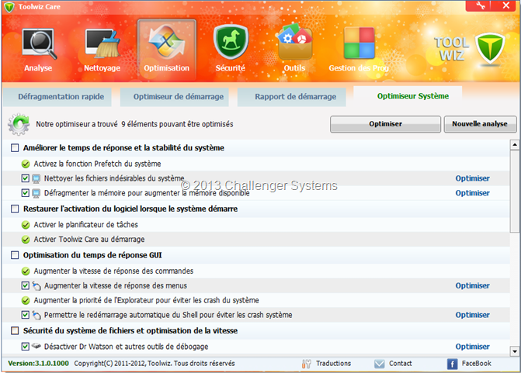Check Améliorer le temps de réponse group box
Image resolution: width=521 pixels, height=373 pixels.
click(x=15, y=147)
